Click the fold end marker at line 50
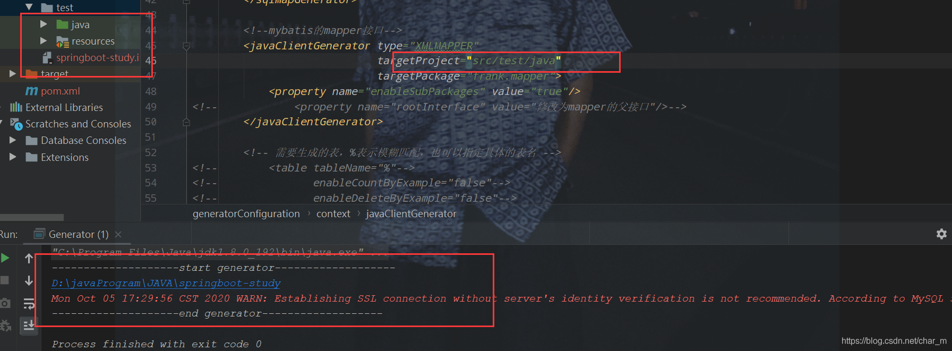Image resolution: width=952 pixels, height=351 pixels. click(x=186, y=122)
